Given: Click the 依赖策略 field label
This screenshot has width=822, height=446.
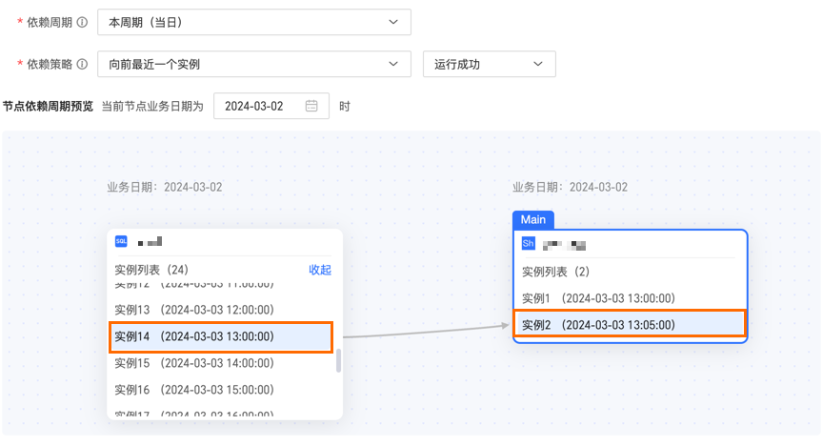Looking at the screenshot, I should [x=50, y=64].
